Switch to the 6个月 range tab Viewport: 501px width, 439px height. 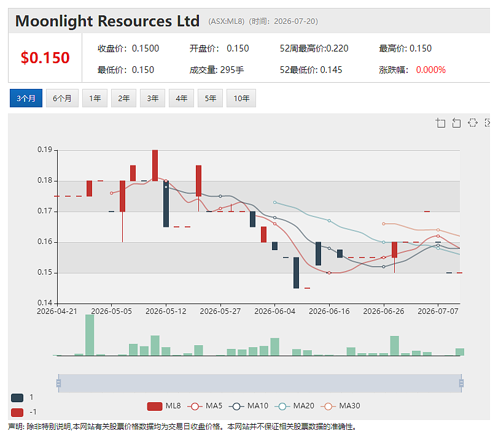coord(62,98)
